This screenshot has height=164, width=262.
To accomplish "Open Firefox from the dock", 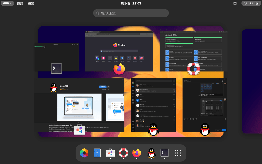I will point(137,153).
